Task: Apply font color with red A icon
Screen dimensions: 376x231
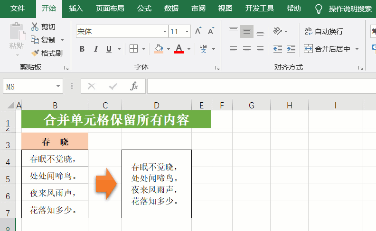Action: pyautogui.click(x=179, y=49)
